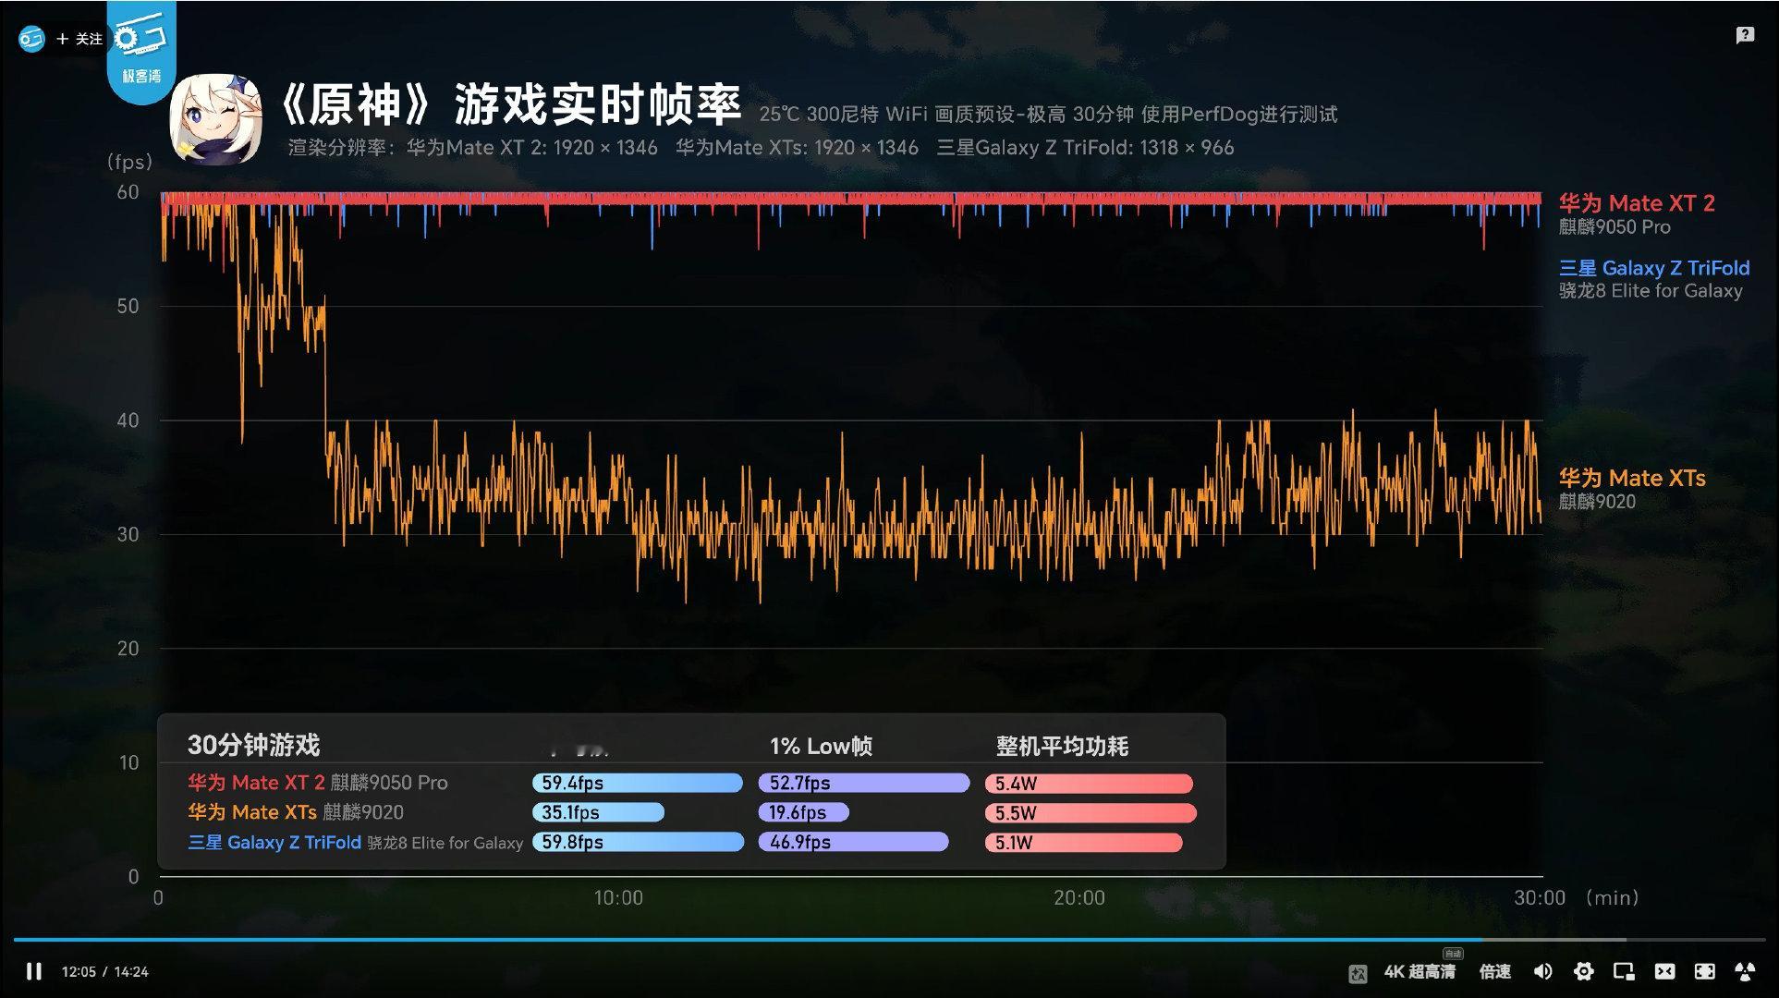Image resolution: width=1779 pixels, height=998 pixels.
Task: Click the 59.8fps average bar
Action: pos(639,843)
